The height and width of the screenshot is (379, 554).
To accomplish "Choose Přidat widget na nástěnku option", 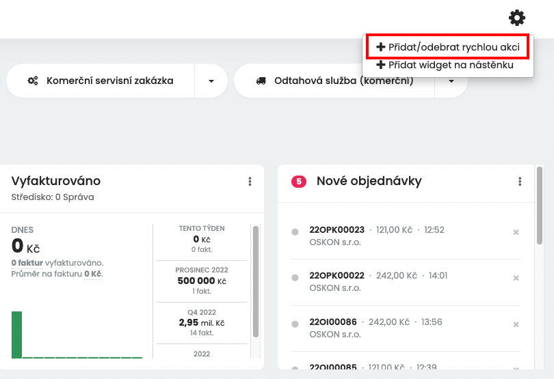I will tap(445, 65).
